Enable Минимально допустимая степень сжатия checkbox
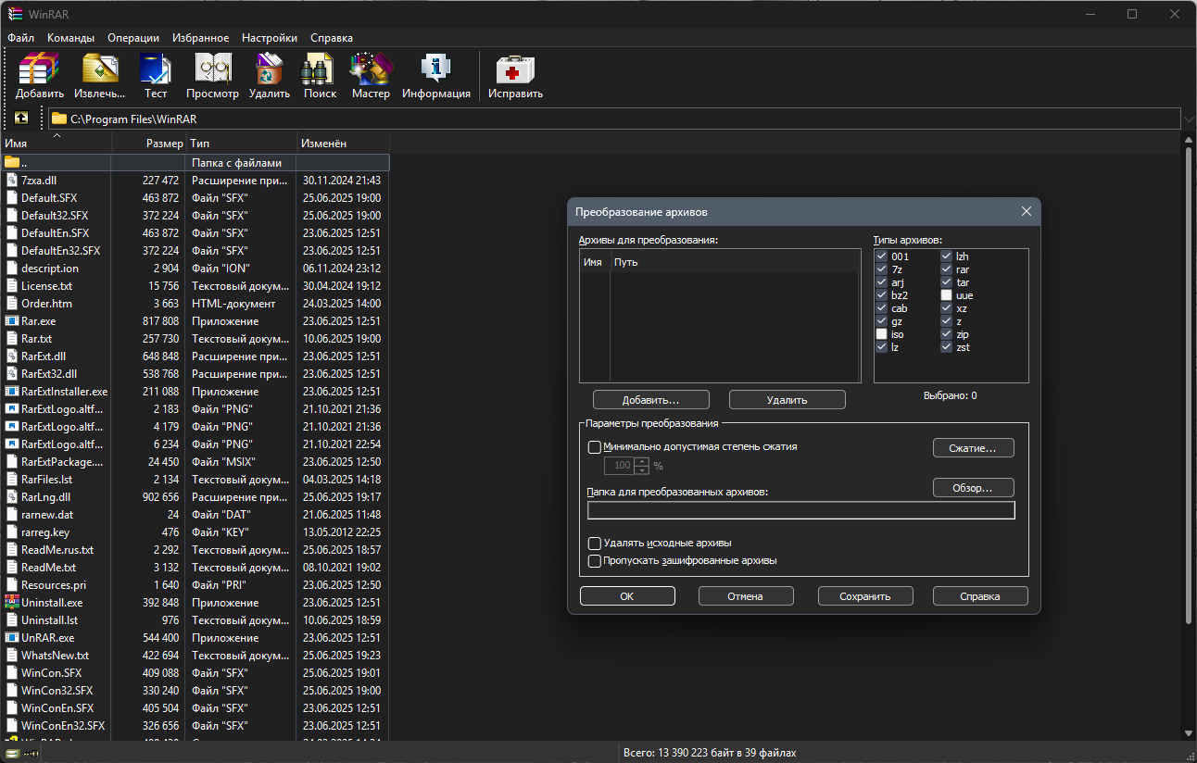Screen dimensions: 1197x763 [x=595, y=446]
